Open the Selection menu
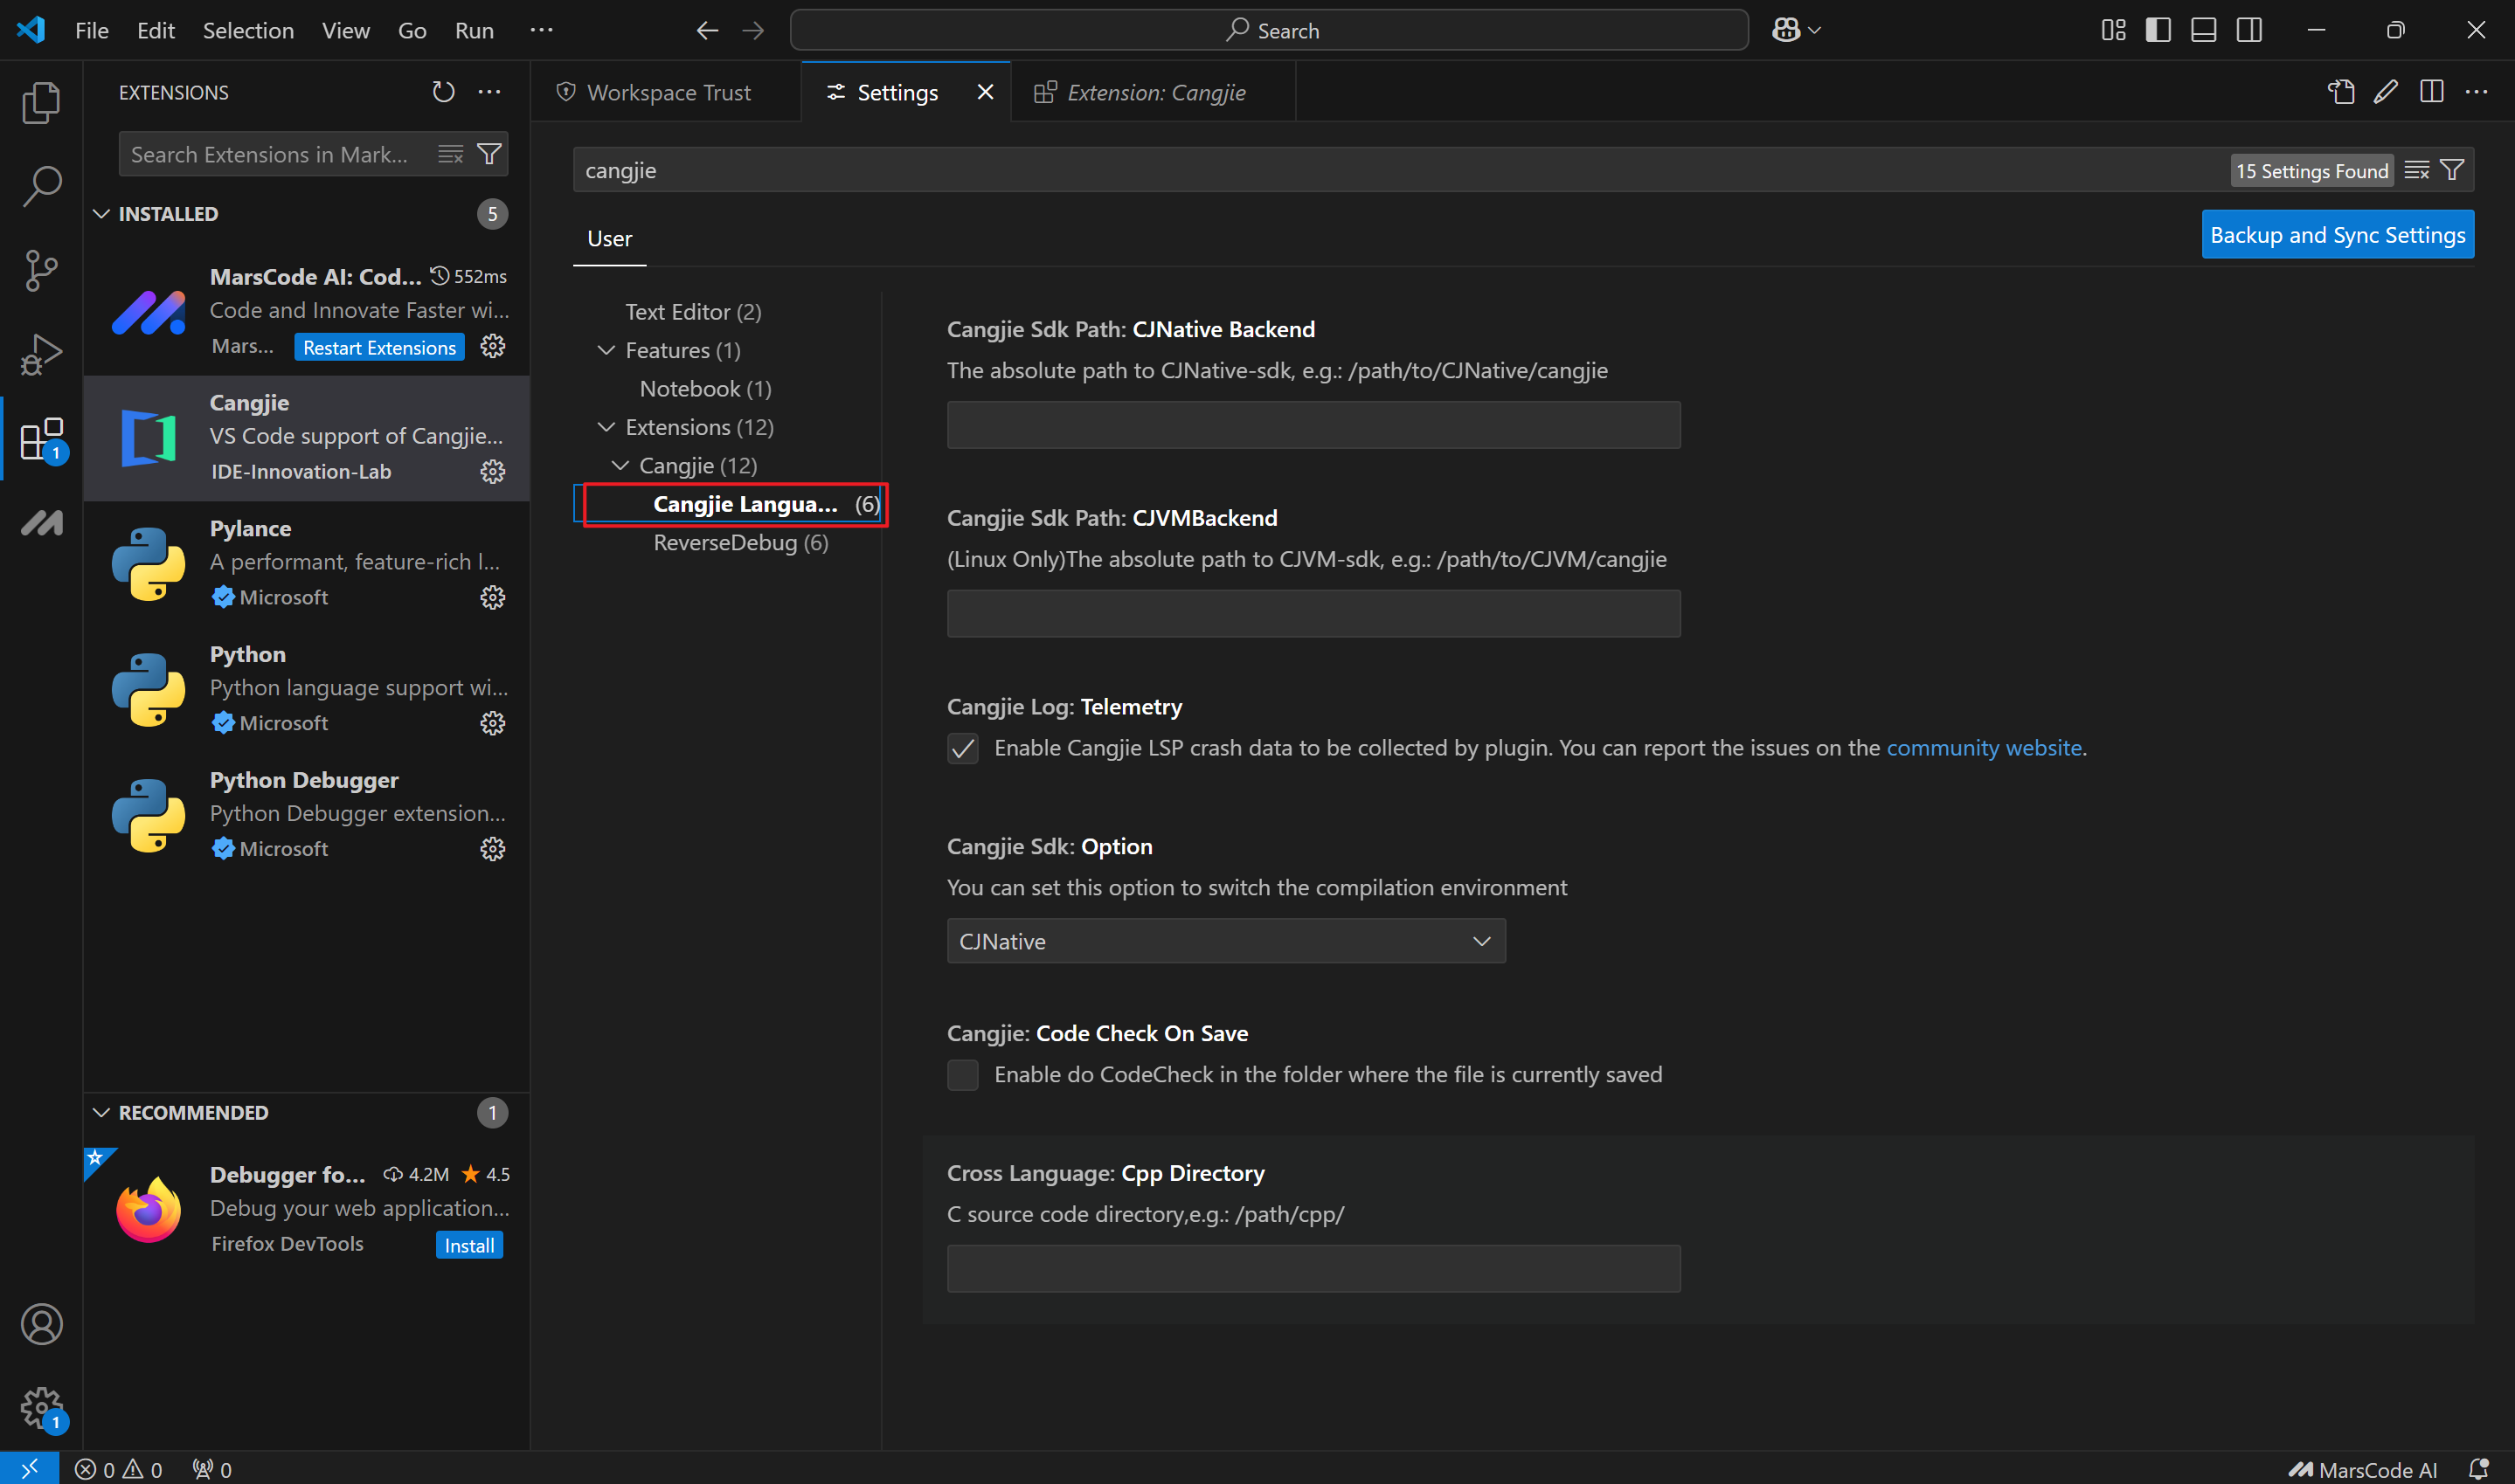Screen dimensions: 2515x1484 pyautogui.click(x=248, y=30)
